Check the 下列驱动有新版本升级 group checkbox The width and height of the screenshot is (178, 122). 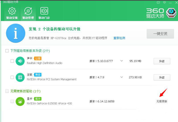click(x=7, y=51)
